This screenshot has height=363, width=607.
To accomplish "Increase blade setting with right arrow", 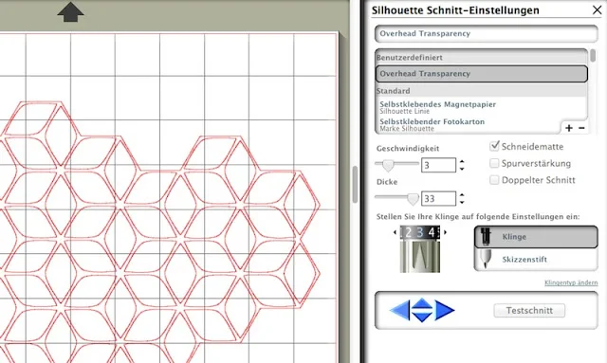I will tap(445, 232).
